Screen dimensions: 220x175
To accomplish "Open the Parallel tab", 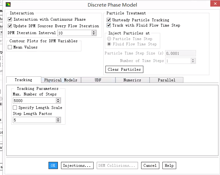I will click(x=166, y=80).
